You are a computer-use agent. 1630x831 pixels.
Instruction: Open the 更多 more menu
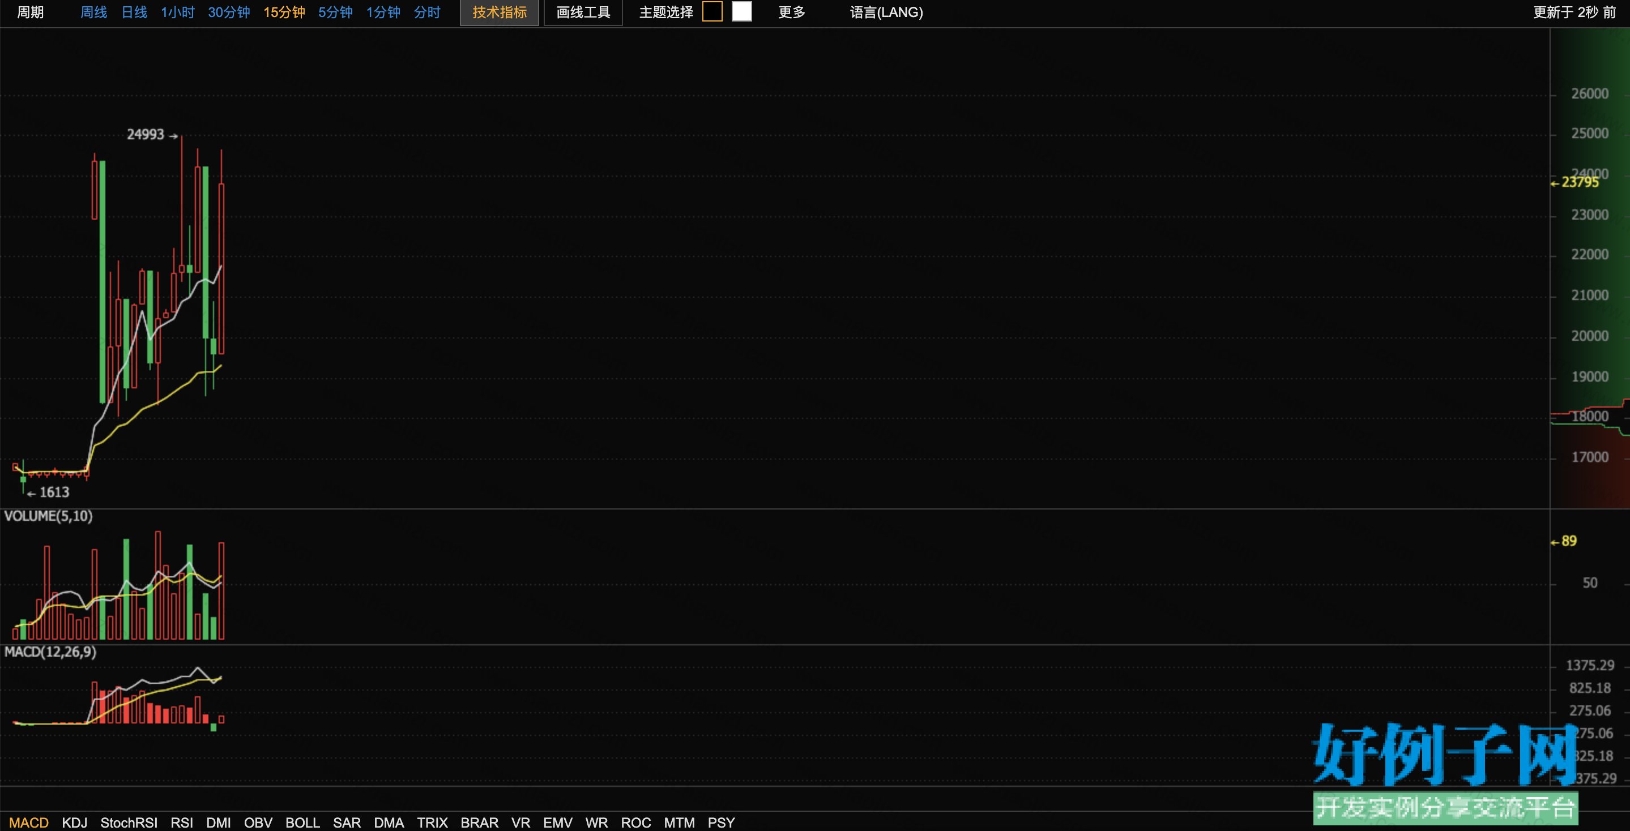792,12
